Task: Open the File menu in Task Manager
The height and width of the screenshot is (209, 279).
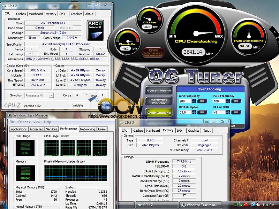Action: point(12,122)
